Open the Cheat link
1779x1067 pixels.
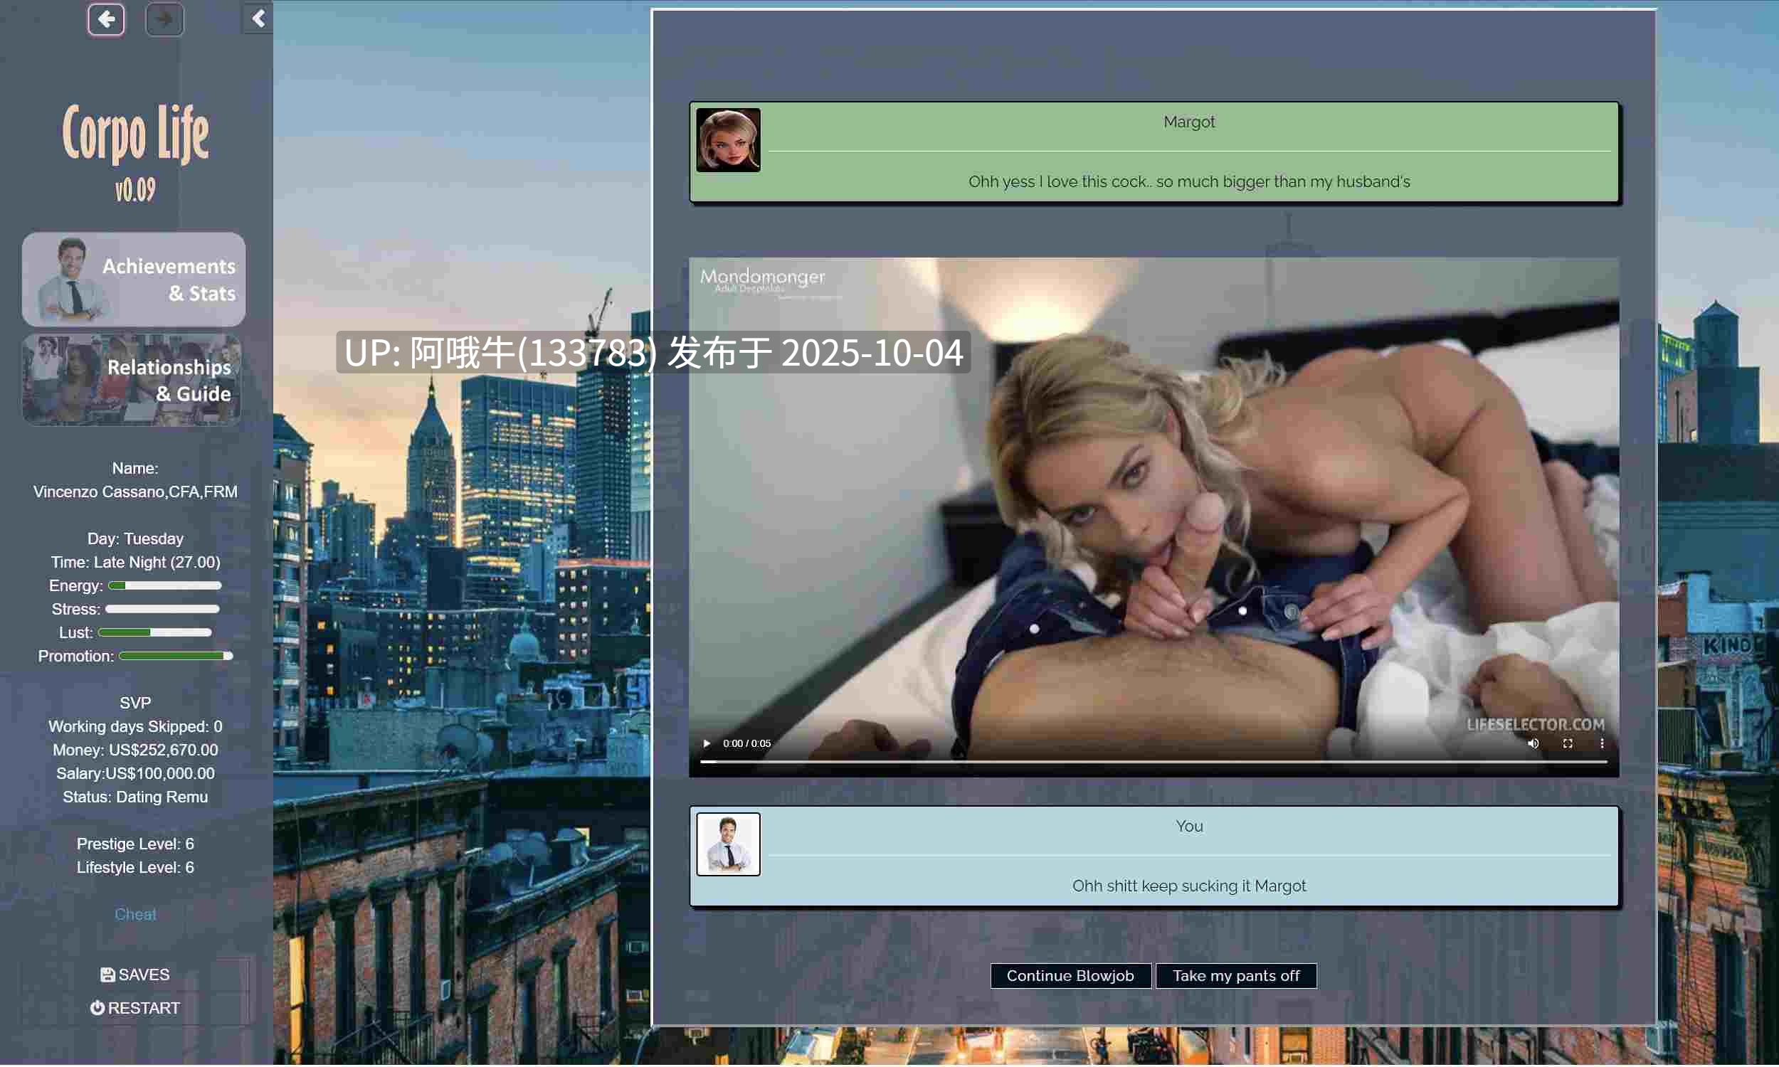pos(135,915)
